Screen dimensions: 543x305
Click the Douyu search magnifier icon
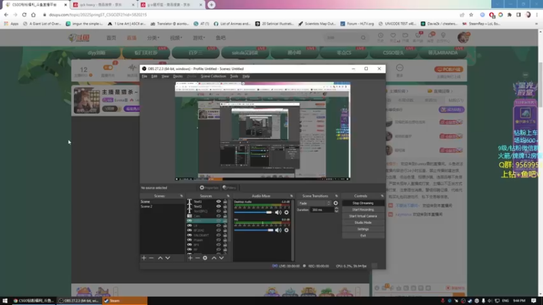point(363,38)
